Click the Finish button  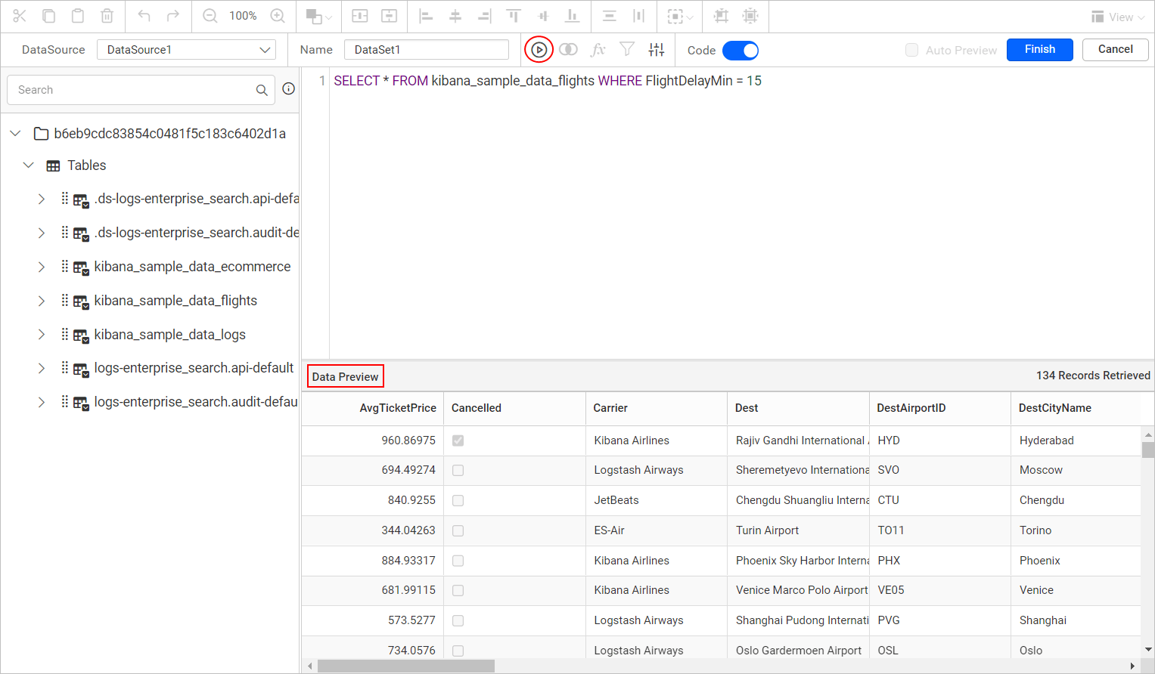click(1040, 49)
